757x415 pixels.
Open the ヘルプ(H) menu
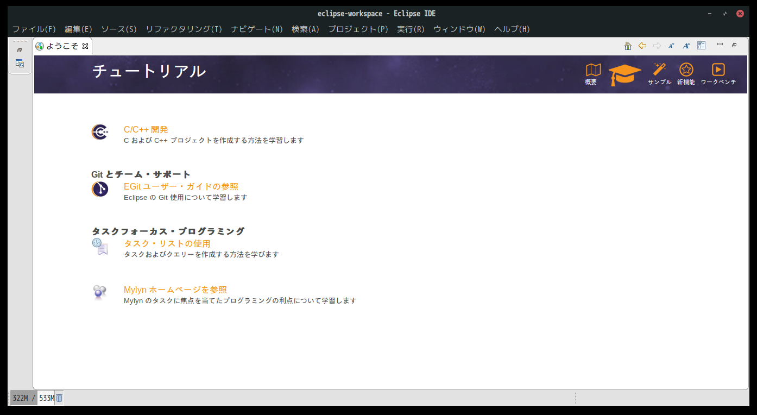[512, 29]
